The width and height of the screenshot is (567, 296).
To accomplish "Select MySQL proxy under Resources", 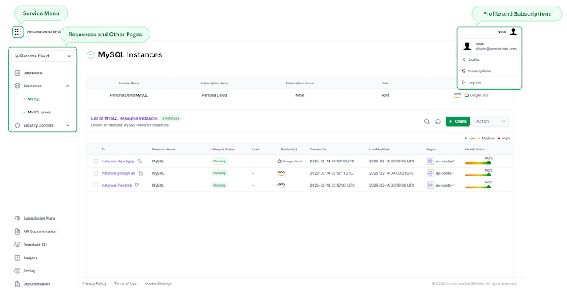I will tap(39, 112).
